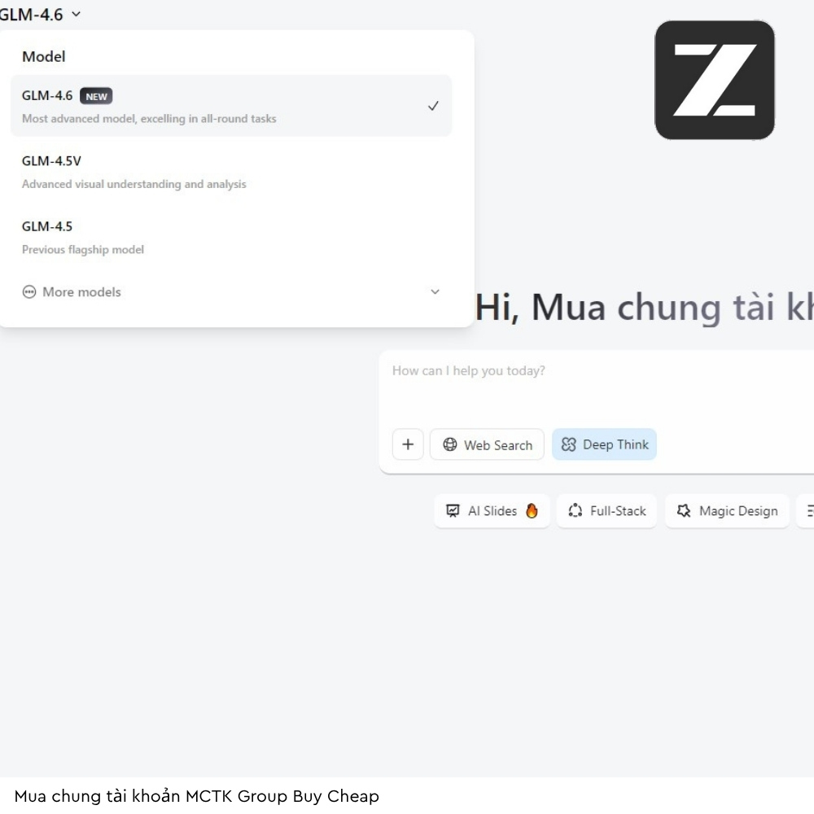Click the plus attachment button
Image resolution: width=814 pixels, height=814 pixels.
click(x=408, y=444)
